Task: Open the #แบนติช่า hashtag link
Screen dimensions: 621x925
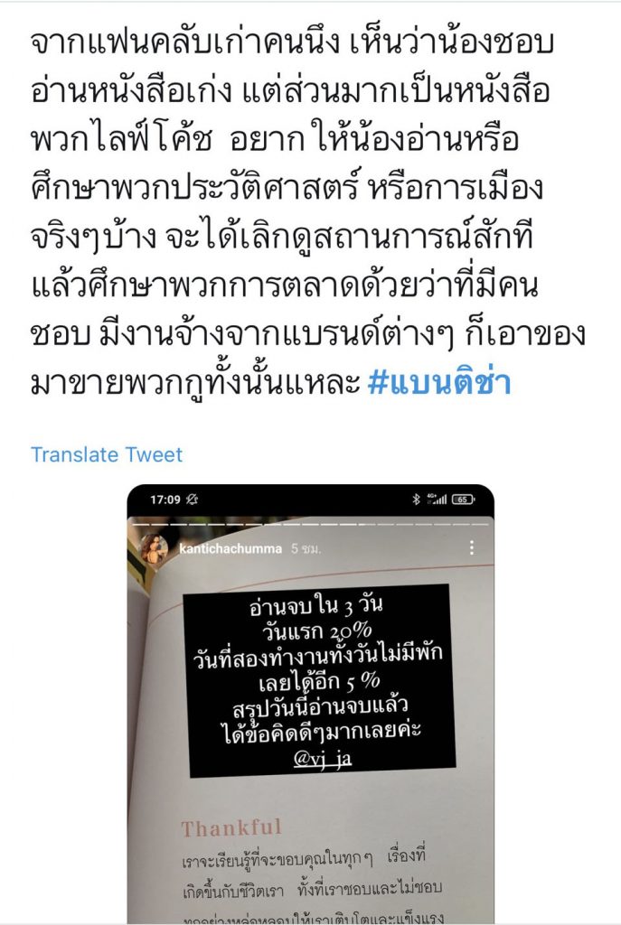Action: tap(438, 382)
